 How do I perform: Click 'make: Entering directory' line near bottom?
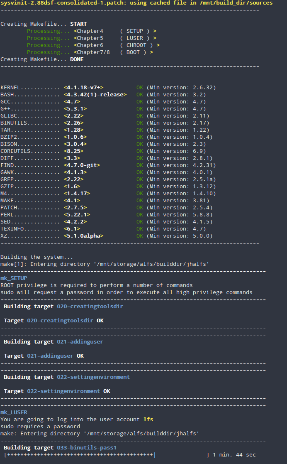(100, 434)
